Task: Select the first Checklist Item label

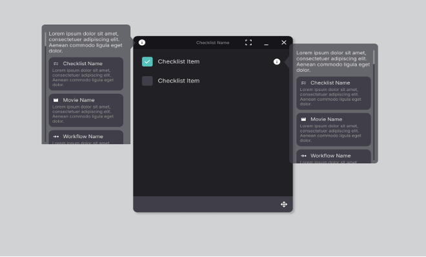Action: pyautogui.click(x=179, y=62)
